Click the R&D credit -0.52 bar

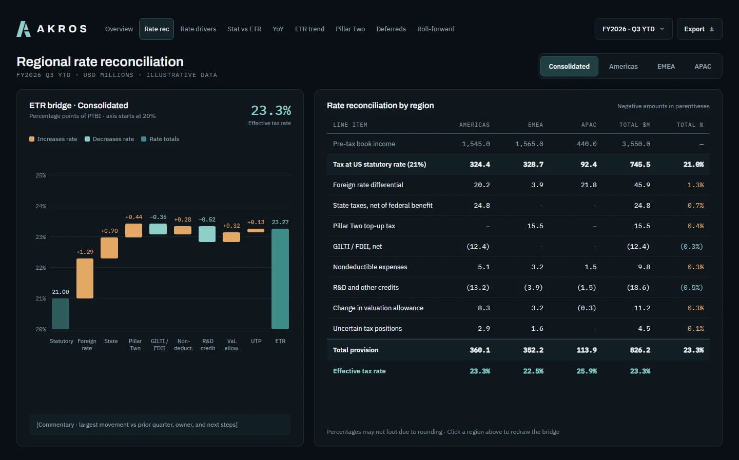click(x=207, y=234)
